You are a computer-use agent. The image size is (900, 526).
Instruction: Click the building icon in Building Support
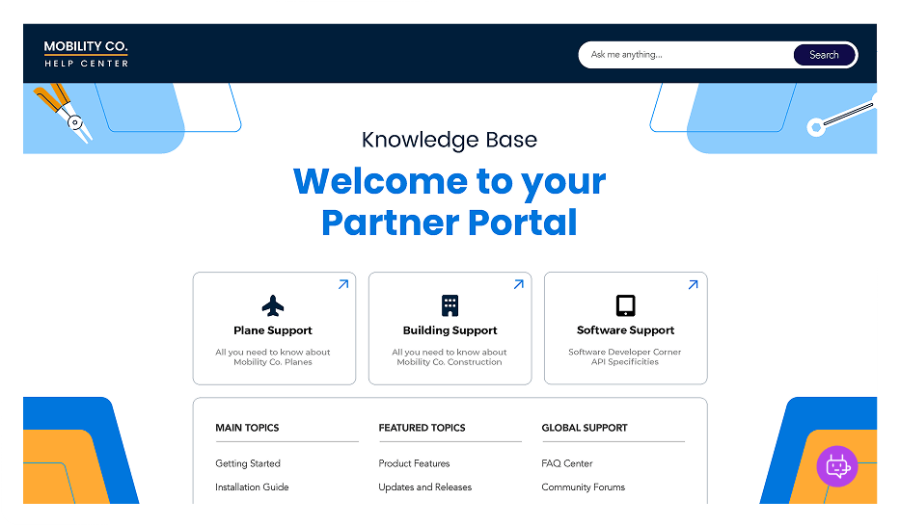450,306
